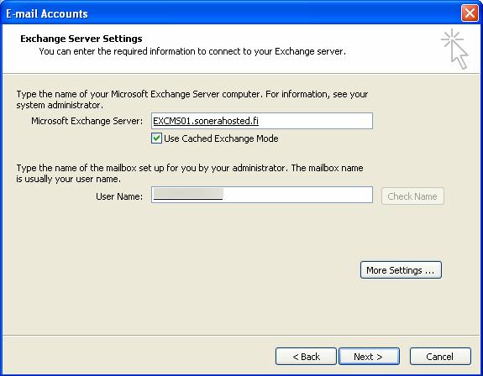Click the Use Cached Exchange Mode label text
483x376 pixels.
click(221, 138)
